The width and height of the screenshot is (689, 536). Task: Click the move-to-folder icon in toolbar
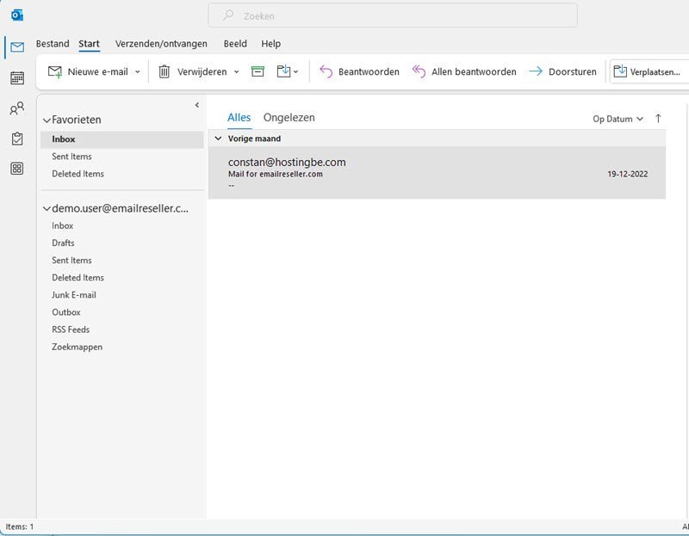click(x=283, y=71)
